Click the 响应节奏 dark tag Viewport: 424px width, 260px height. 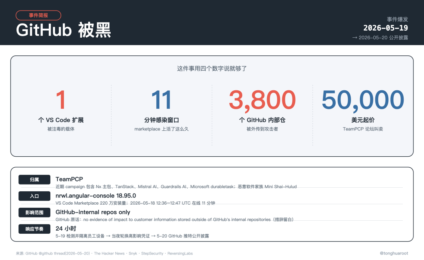coord(34,229)
